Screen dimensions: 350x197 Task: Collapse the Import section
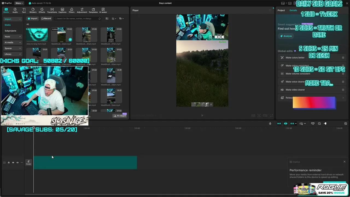click(13, 19)
